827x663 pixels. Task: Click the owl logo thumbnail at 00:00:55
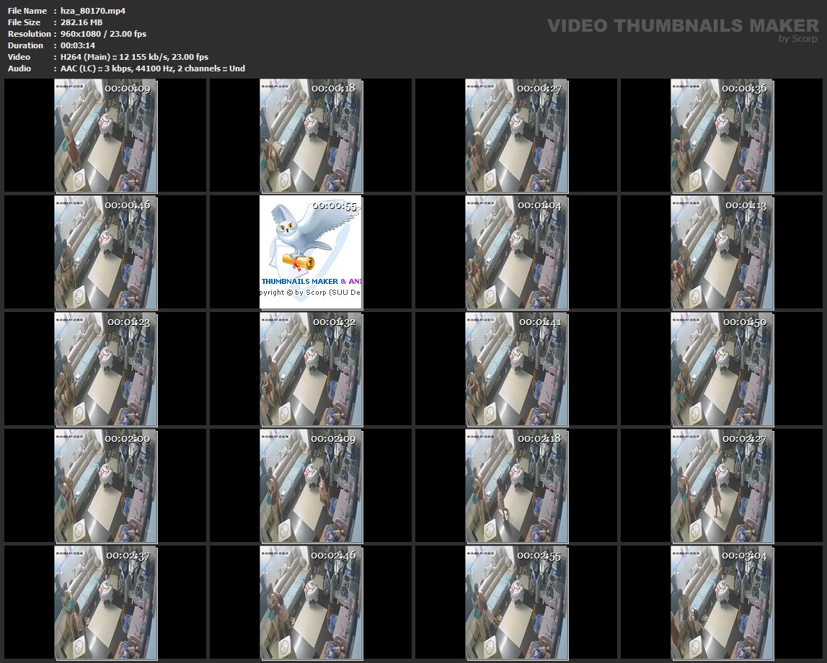(x=311, y=252)
